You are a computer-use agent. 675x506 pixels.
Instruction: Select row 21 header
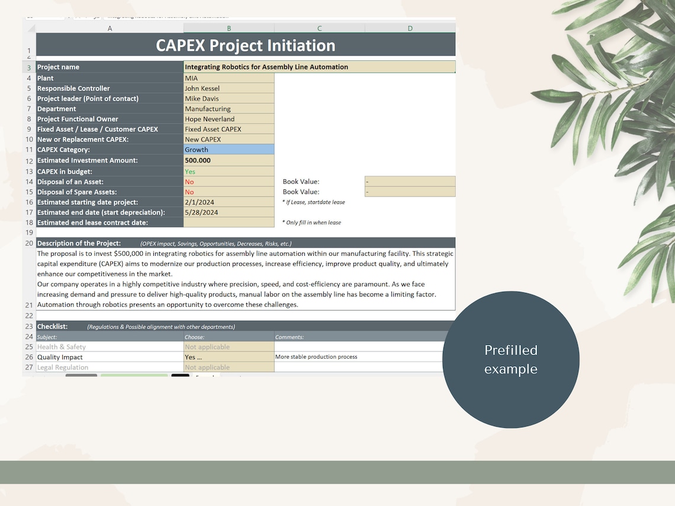(x=29, y=304)
